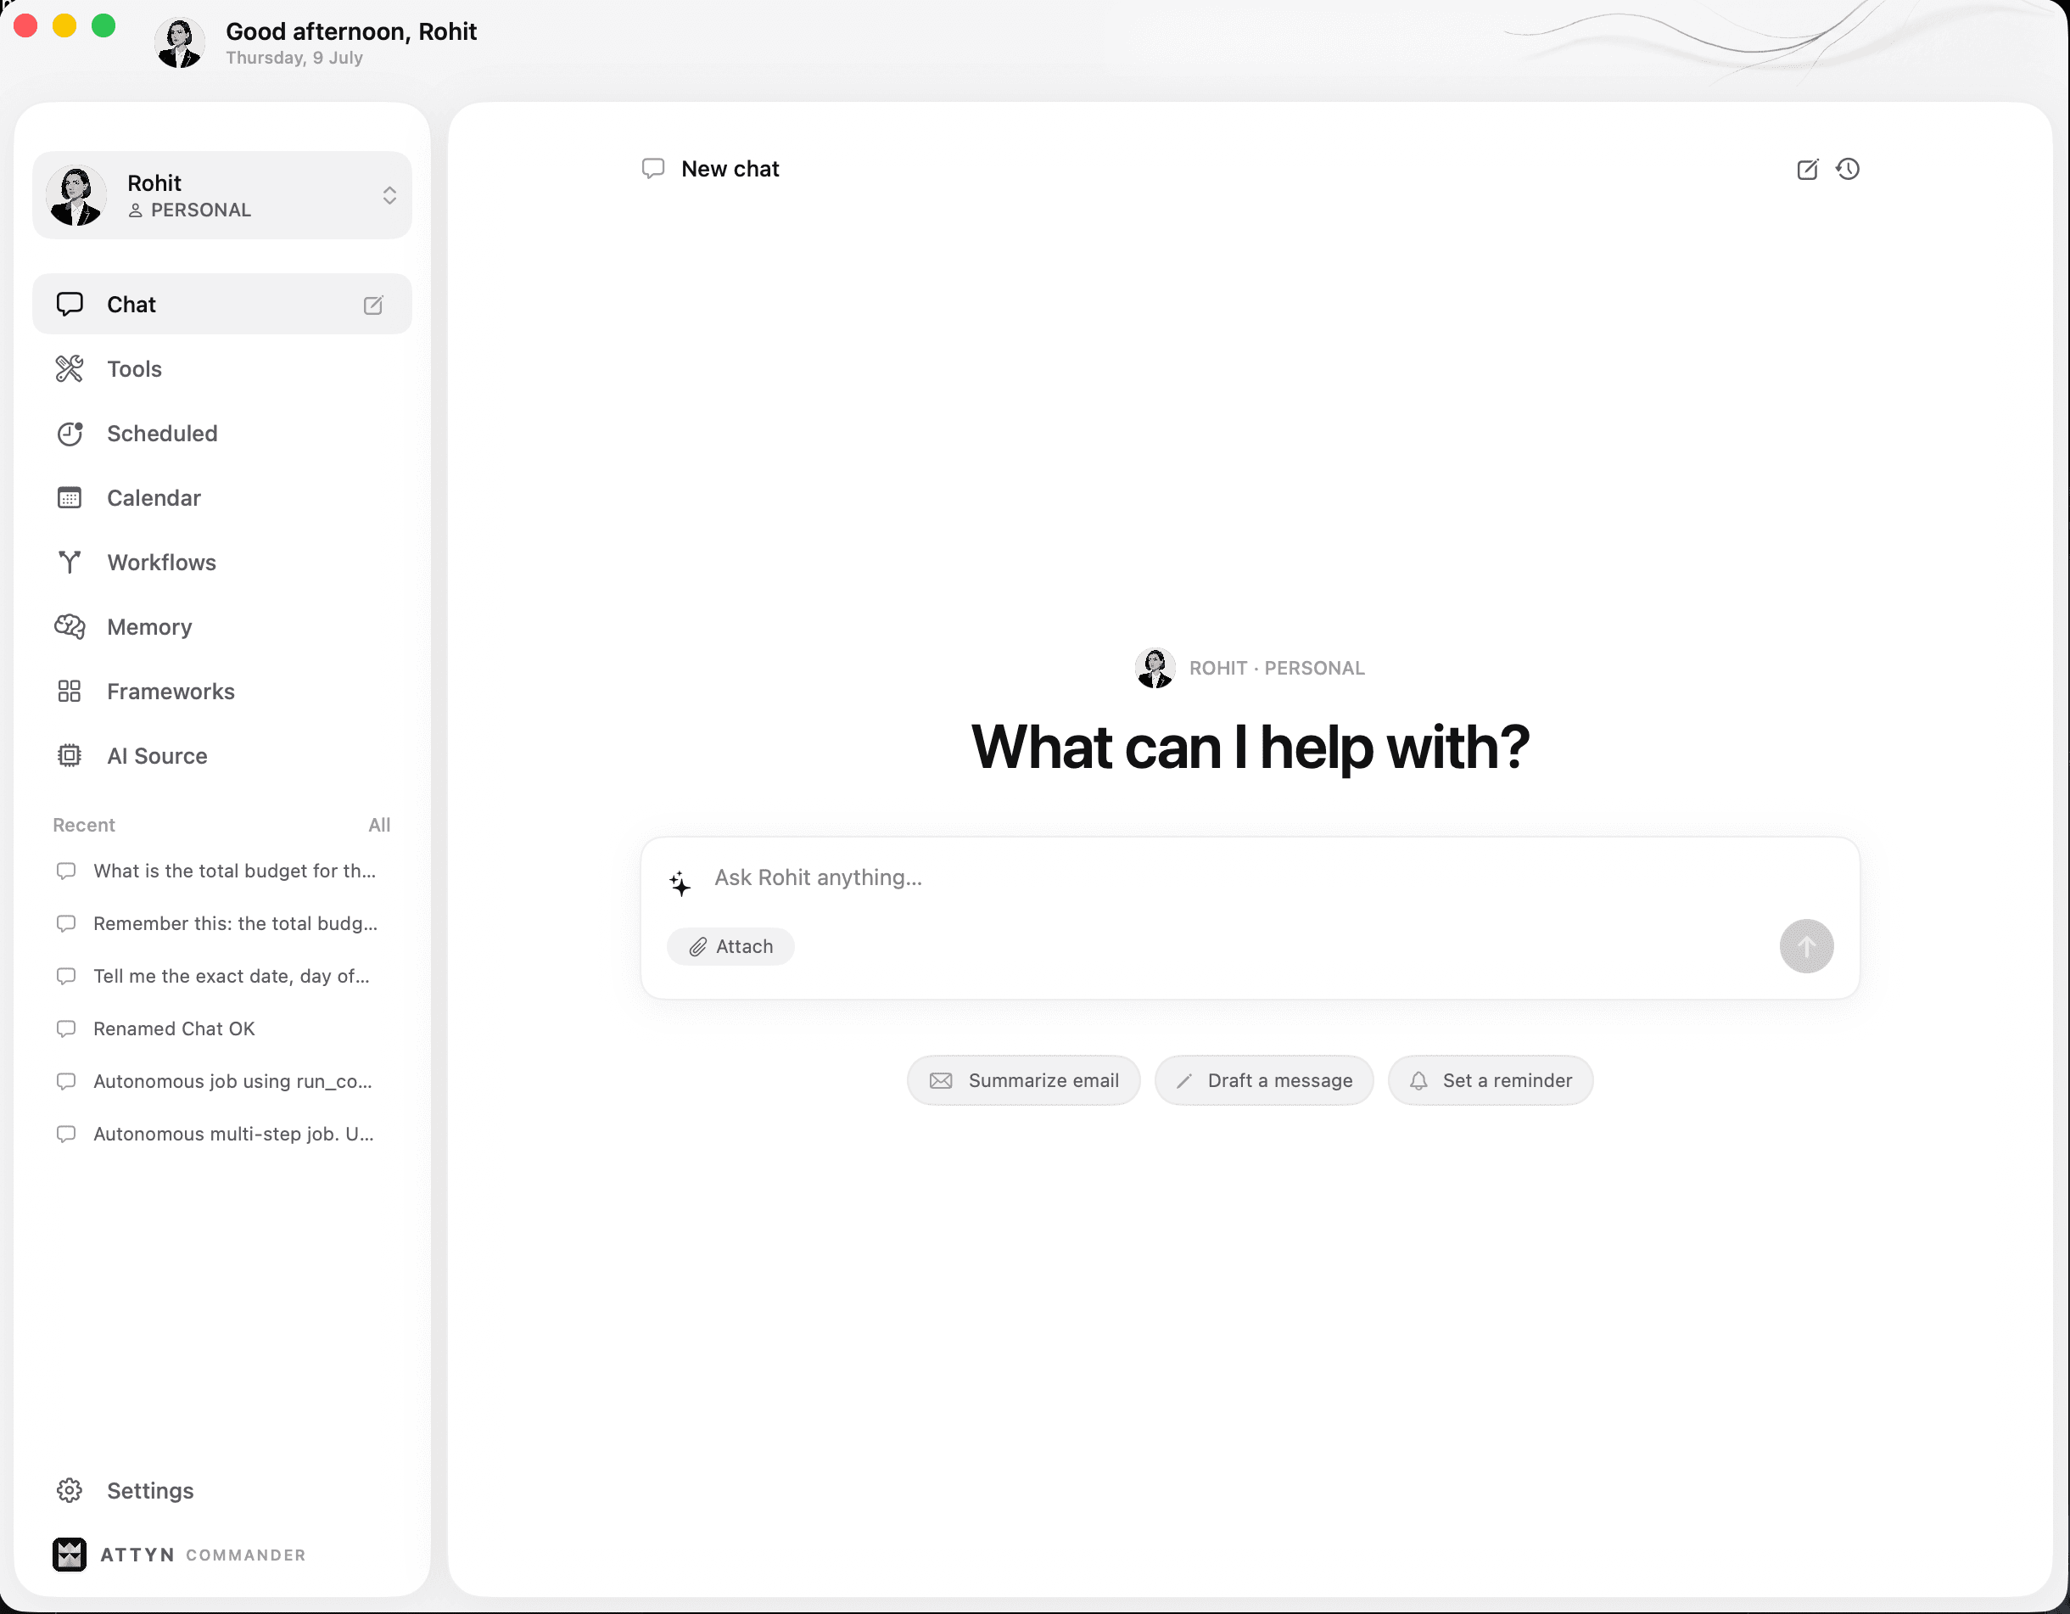Viewport: 2070px width, 1614px height.
Task: Click the chat bubble icon next to New chat
Action: coord(653,169)
